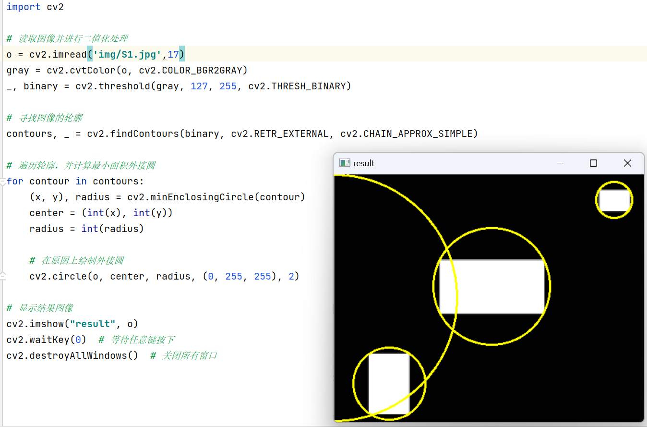Click the comment '在原图上绘制外接圆'
The image size is (647, 427).
coord(83,261)
